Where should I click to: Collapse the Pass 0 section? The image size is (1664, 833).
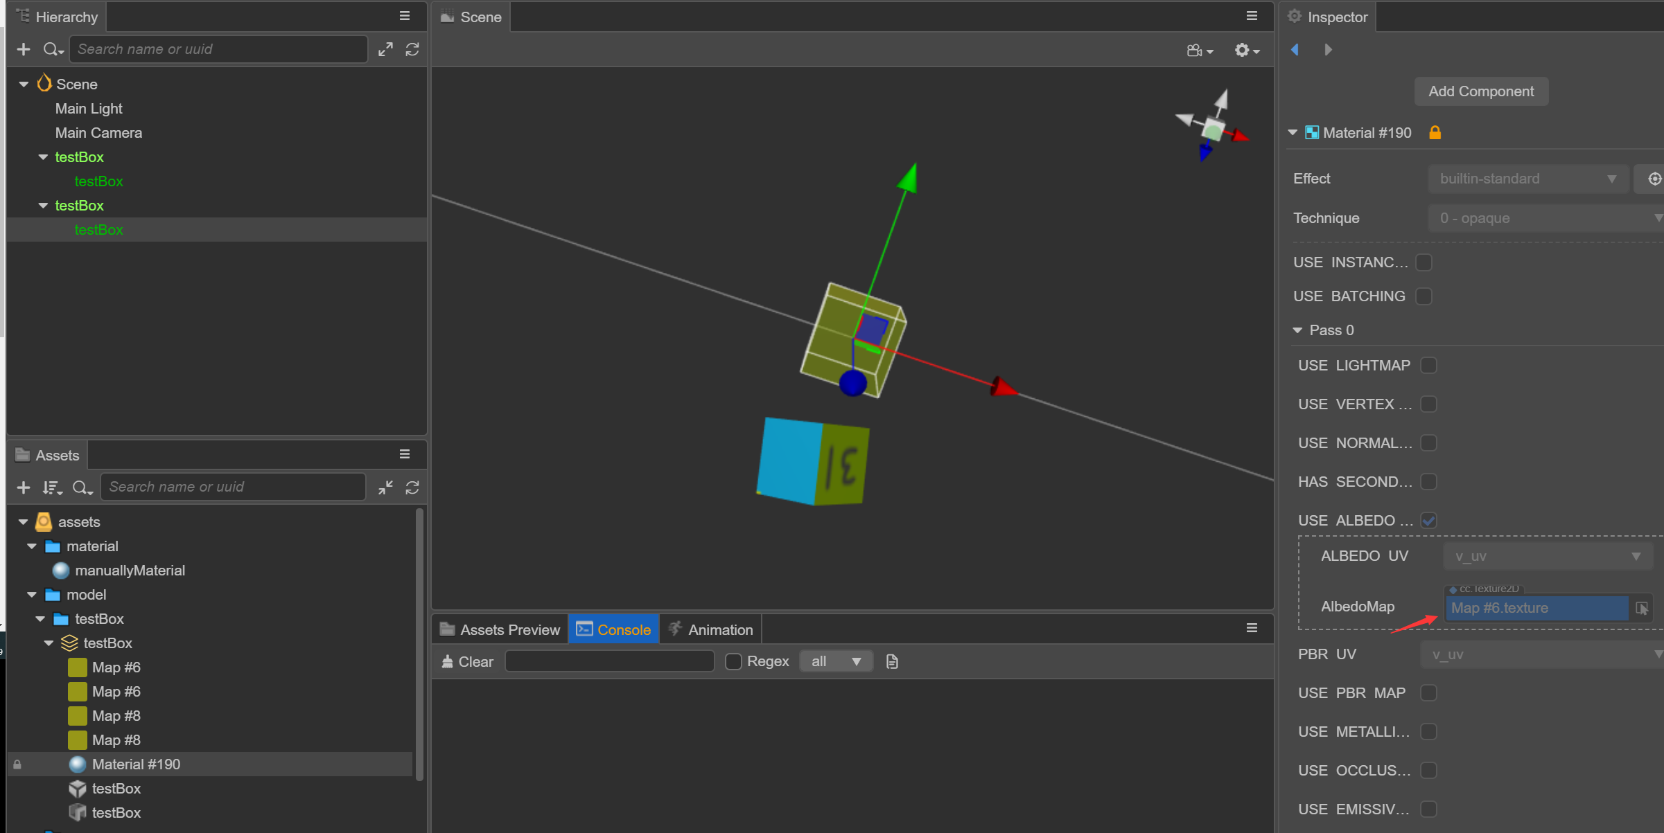(1297, 330)
